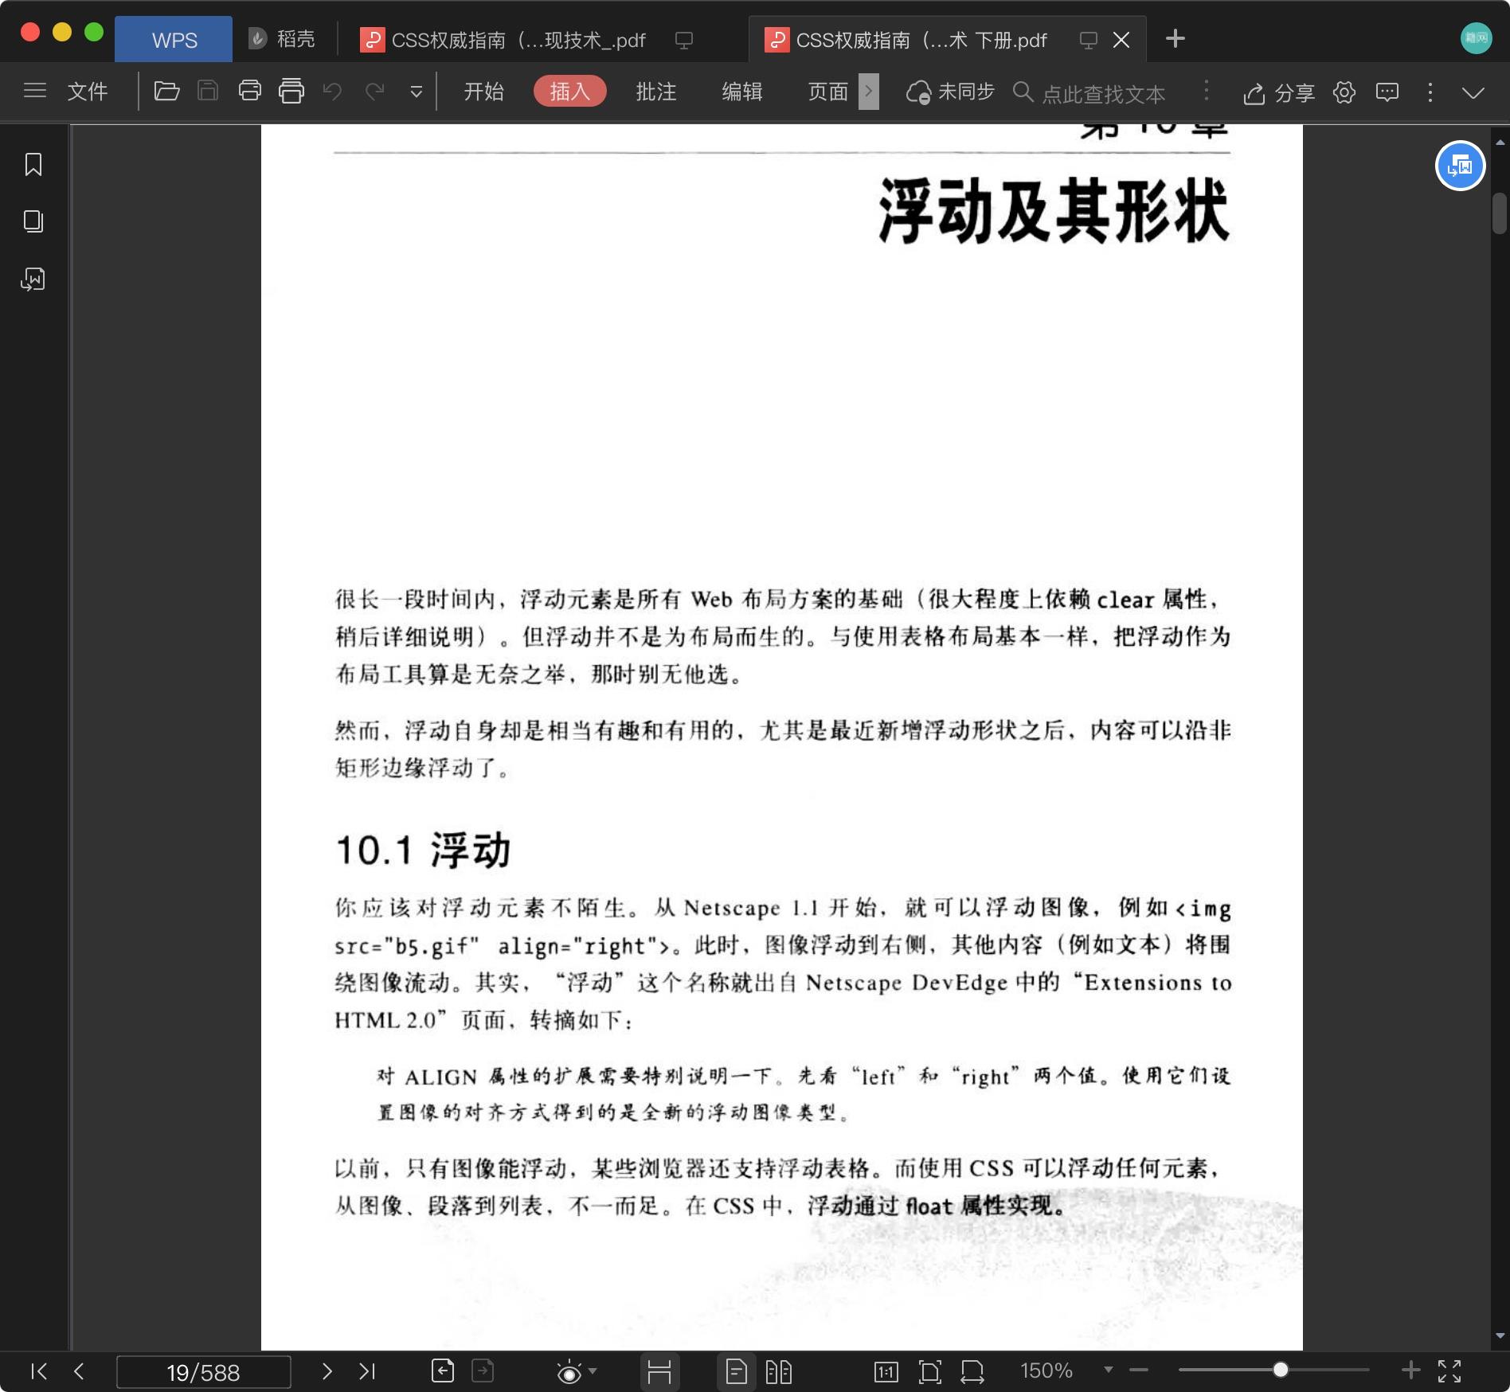This screenshot has width=1510, height=1392.
Task: Open the feedback chat icon
Action: [x=1387, y=92]
